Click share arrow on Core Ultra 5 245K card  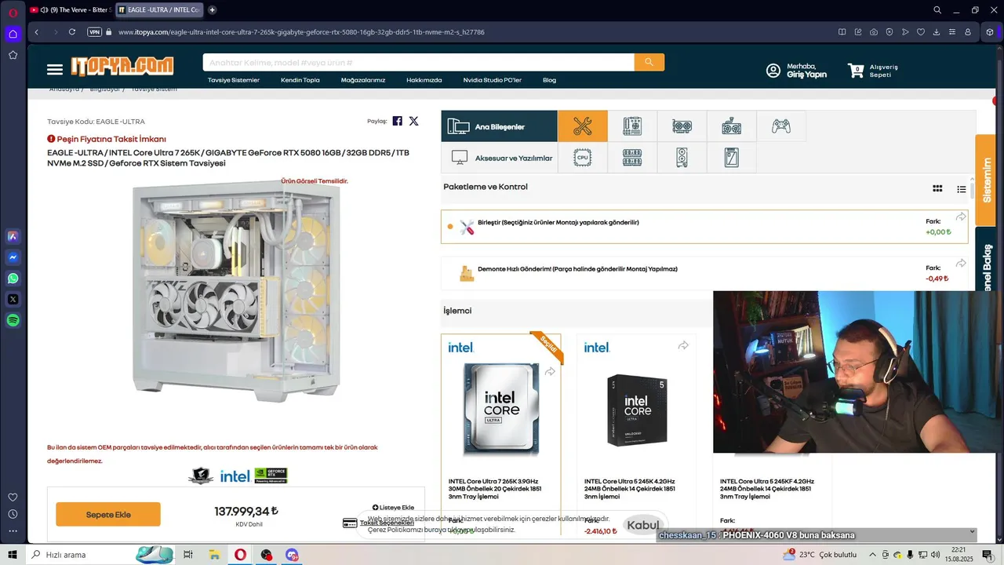pos(683,345)
